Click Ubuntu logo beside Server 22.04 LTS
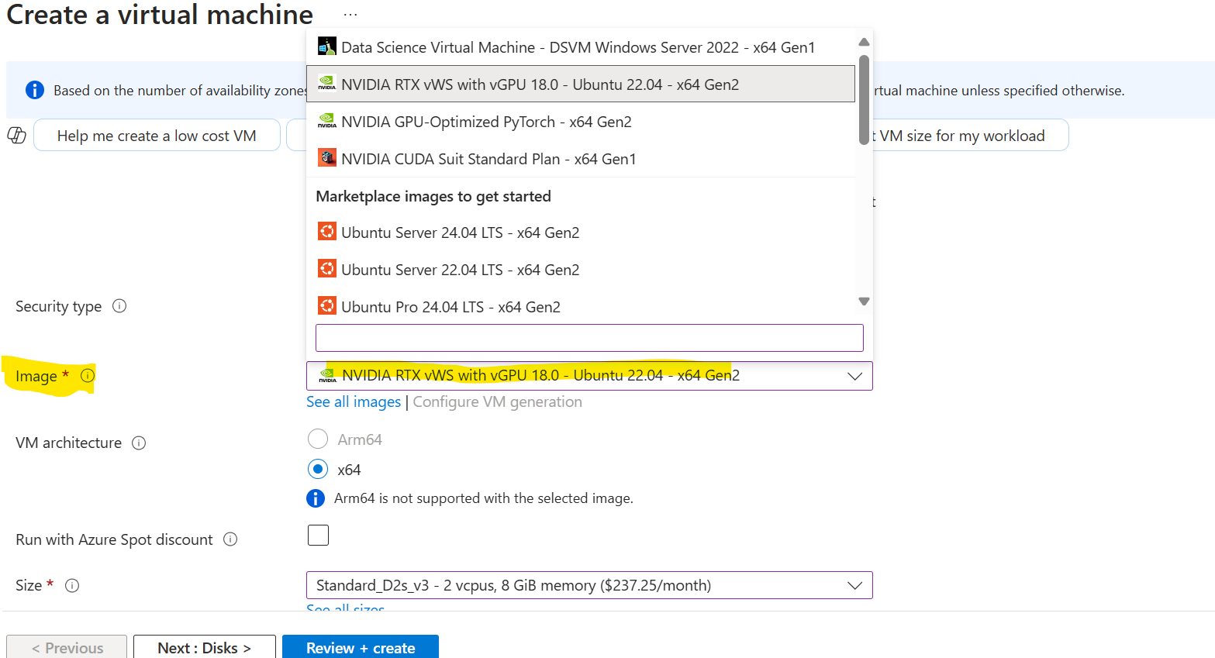 (327, 269)
